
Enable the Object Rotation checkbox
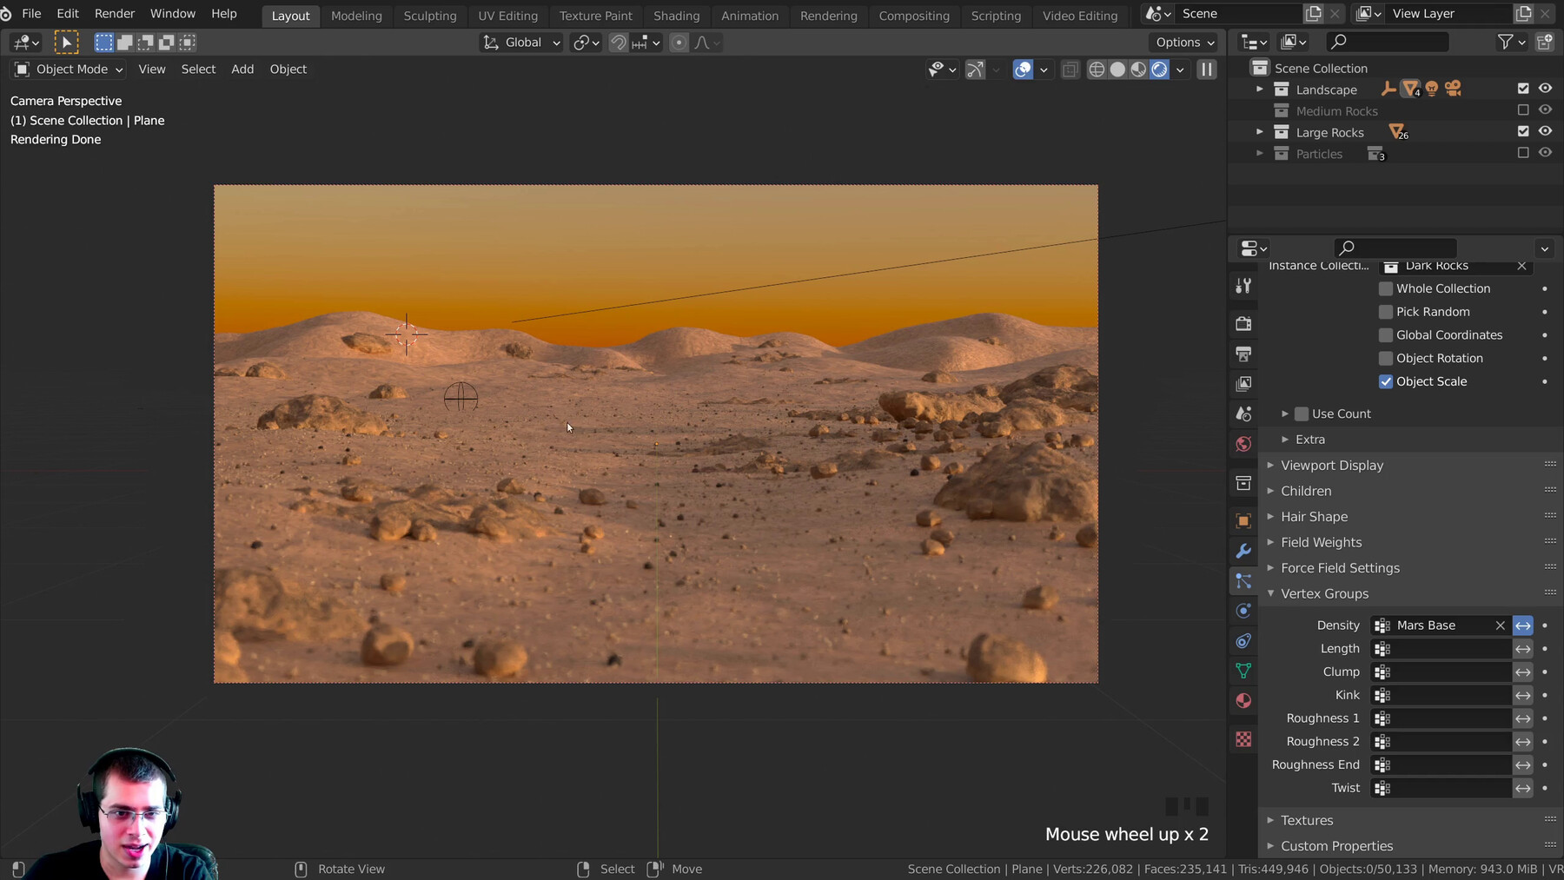tap(1386, 358)
